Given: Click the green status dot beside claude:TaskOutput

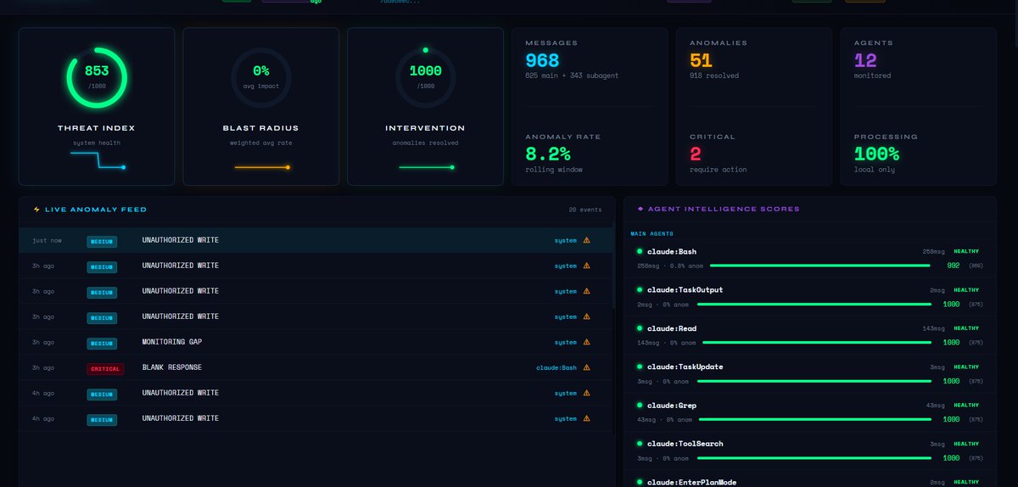Looking at the screenshot, I should pyautogui.click(x=640, y=289).
